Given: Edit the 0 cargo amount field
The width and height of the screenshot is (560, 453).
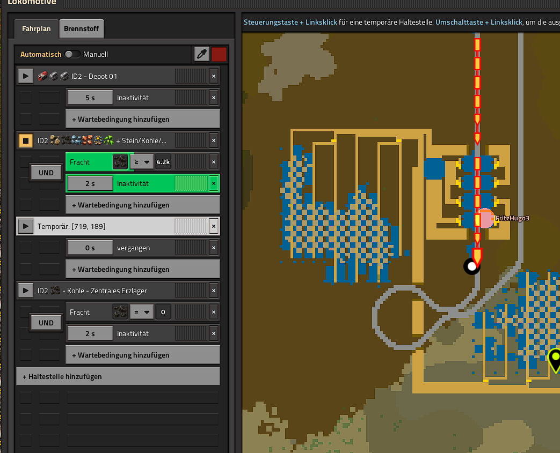Looking at the screenshot, I should [163, 312].
